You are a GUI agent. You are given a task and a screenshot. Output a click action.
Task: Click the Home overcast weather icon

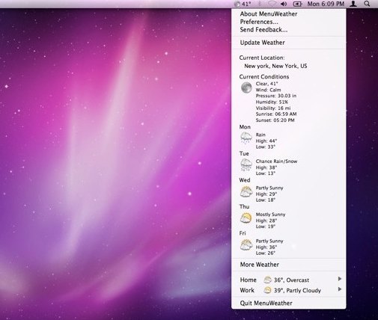coord(267,280)
